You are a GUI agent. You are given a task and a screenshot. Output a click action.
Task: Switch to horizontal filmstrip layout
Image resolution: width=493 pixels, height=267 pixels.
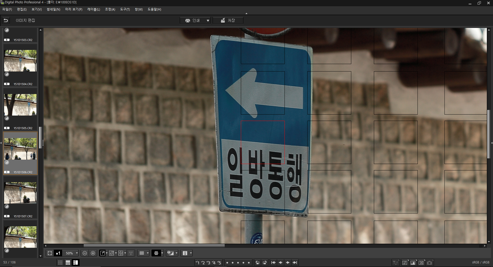[x=68, y=262]
